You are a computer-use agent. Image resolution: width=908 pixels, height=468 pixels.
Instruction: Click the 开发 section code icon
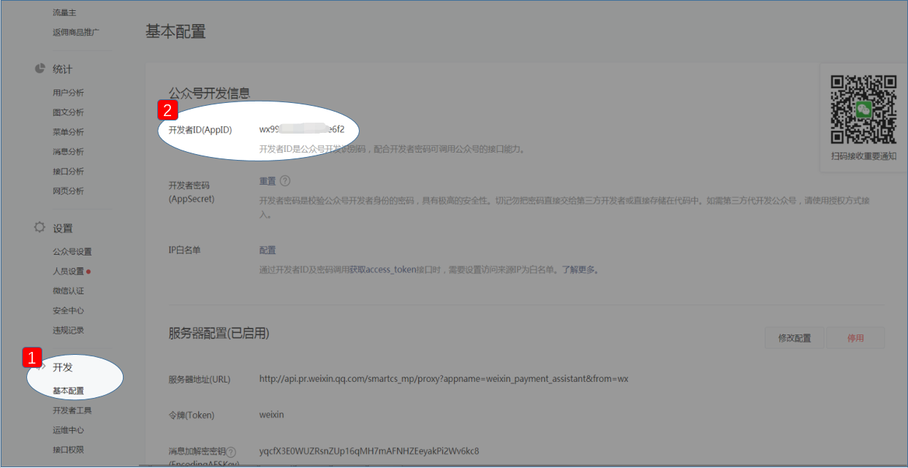point(42,367)
